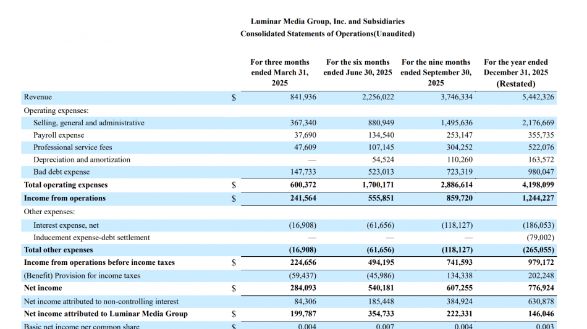Click 'Total other expenses' row label
Image resolution: width=587 pixels, height=329 pixels.
coord(59,250)
